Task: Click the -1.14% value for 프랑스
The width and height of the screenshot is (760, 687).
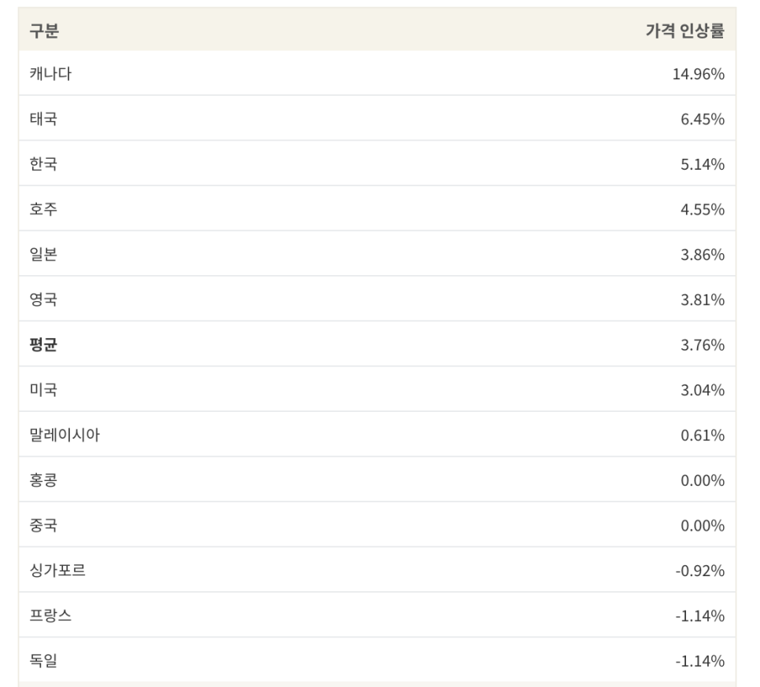Action: [700, 616]
